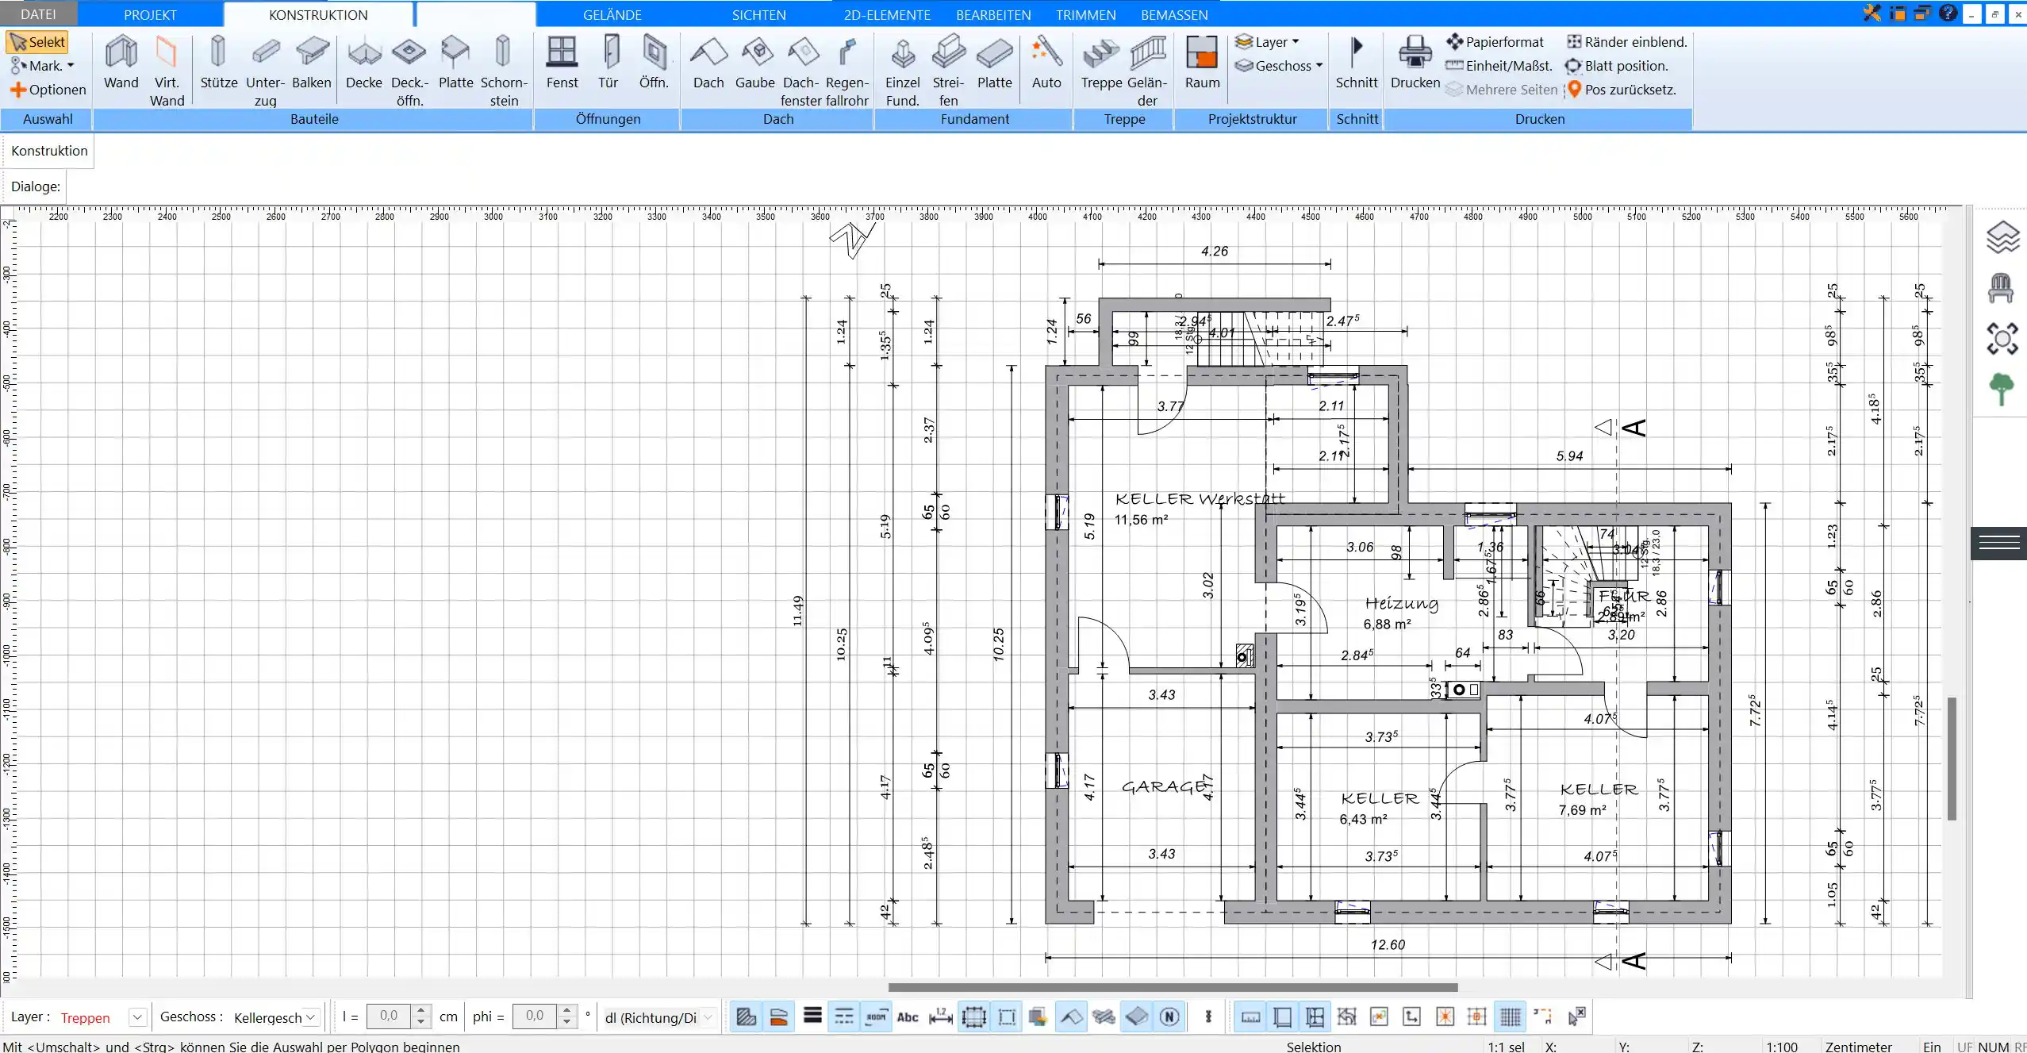Open the KONSTRUKTION ribbon tab

[317, 15]
